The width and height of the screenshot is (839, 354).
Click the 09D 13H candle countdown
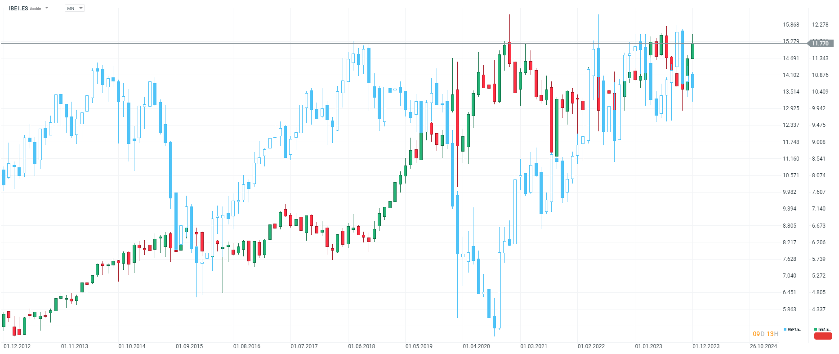(765, 334)
